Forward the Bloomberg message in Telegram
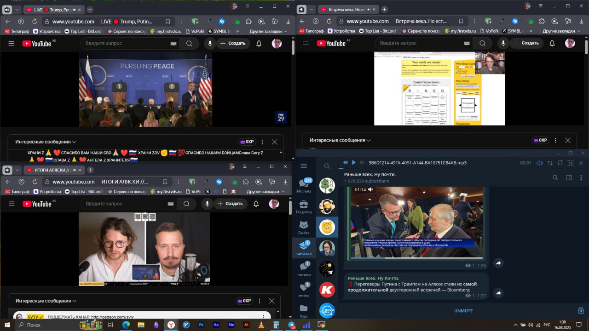This screenshot has width=589, height=331. pyautogui.click(x=498, y=293)
